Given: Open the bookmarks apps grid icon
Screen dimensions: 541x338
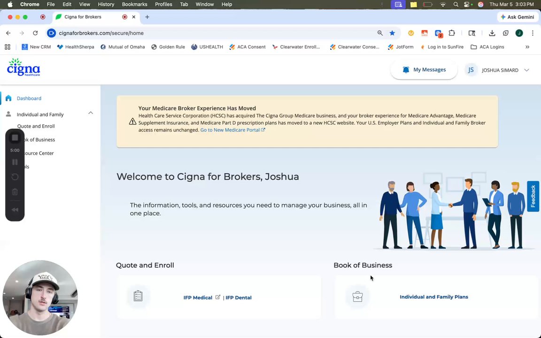Looking at the screenshot, I should [x=7, y=47].
